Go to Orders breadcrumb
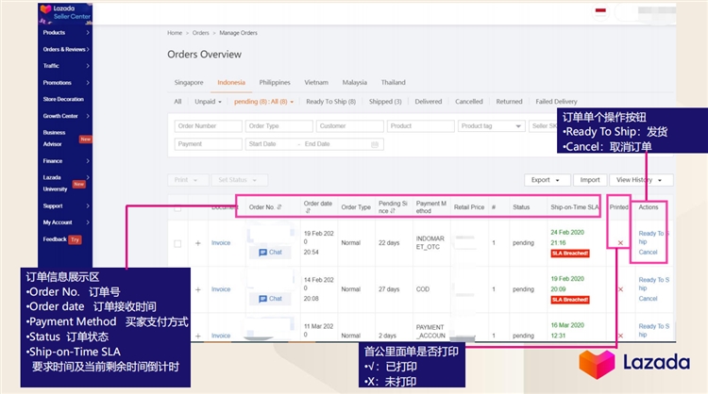This screenshot has height=394, width=708. click(x=200, y=33)
